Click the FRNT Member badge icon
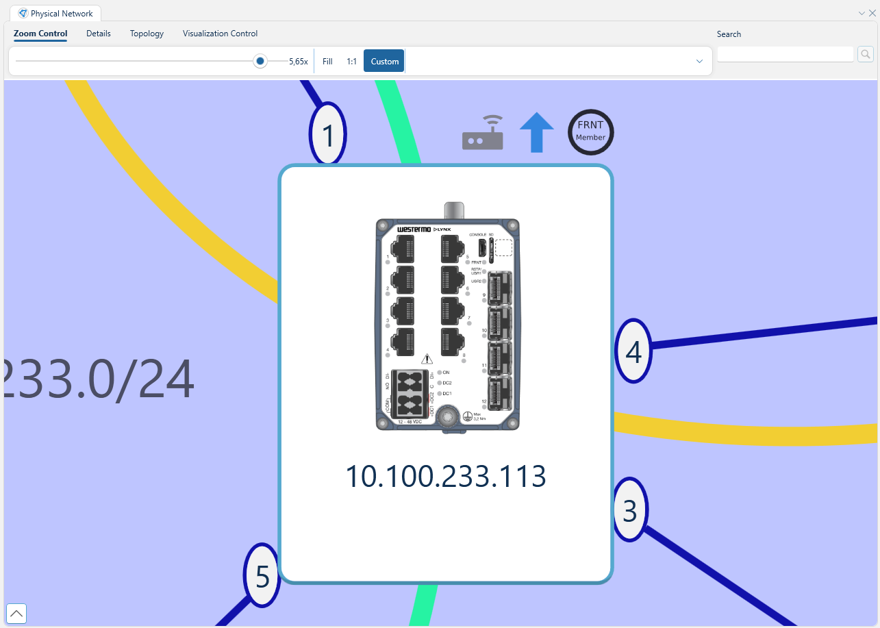The height and width of the screenshot is (628, 880). (x=590, y=132)
